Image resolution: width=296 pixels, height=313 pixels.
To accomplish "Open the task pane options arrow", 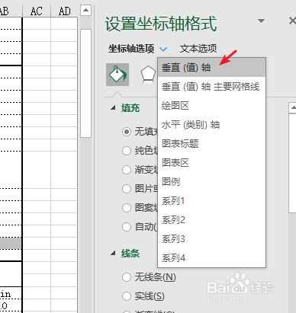I will click(x=261, y=21).
